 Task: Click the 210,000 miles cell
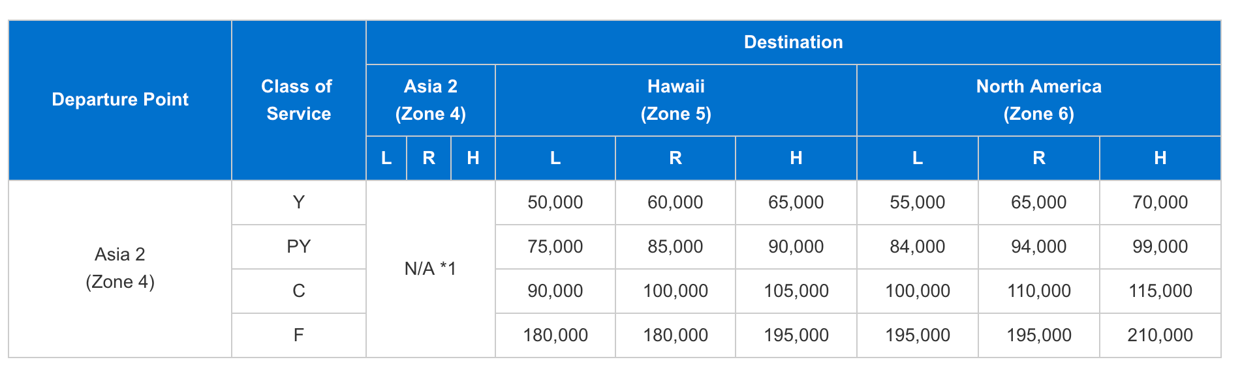(x=1160, y=335)
